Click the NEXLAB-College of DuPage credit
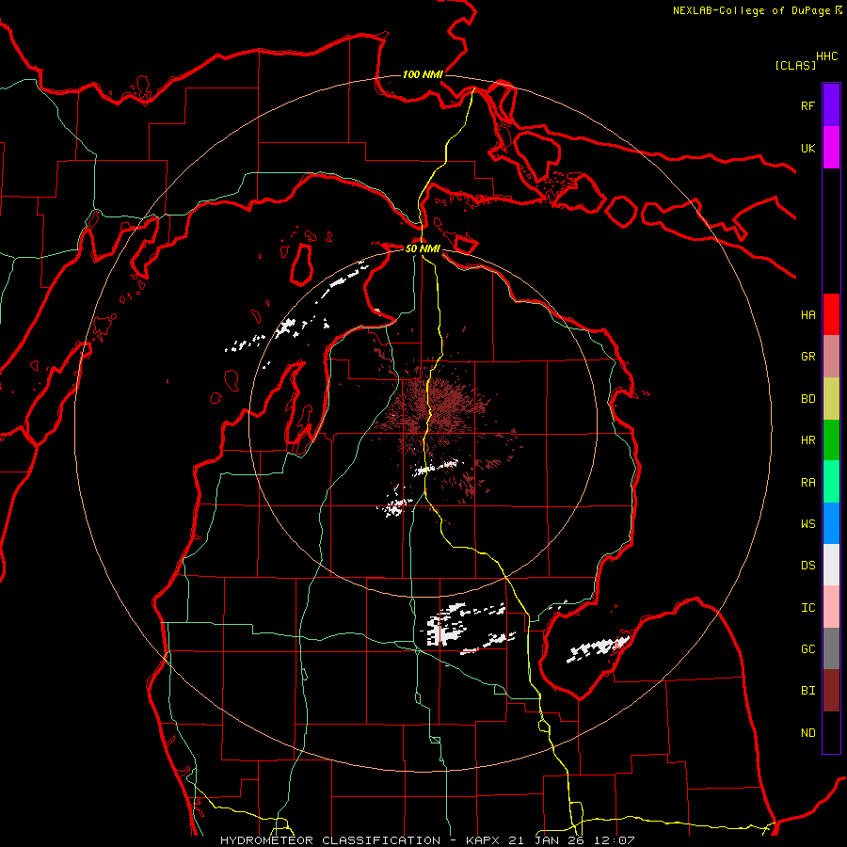 [x=753, y=10]
